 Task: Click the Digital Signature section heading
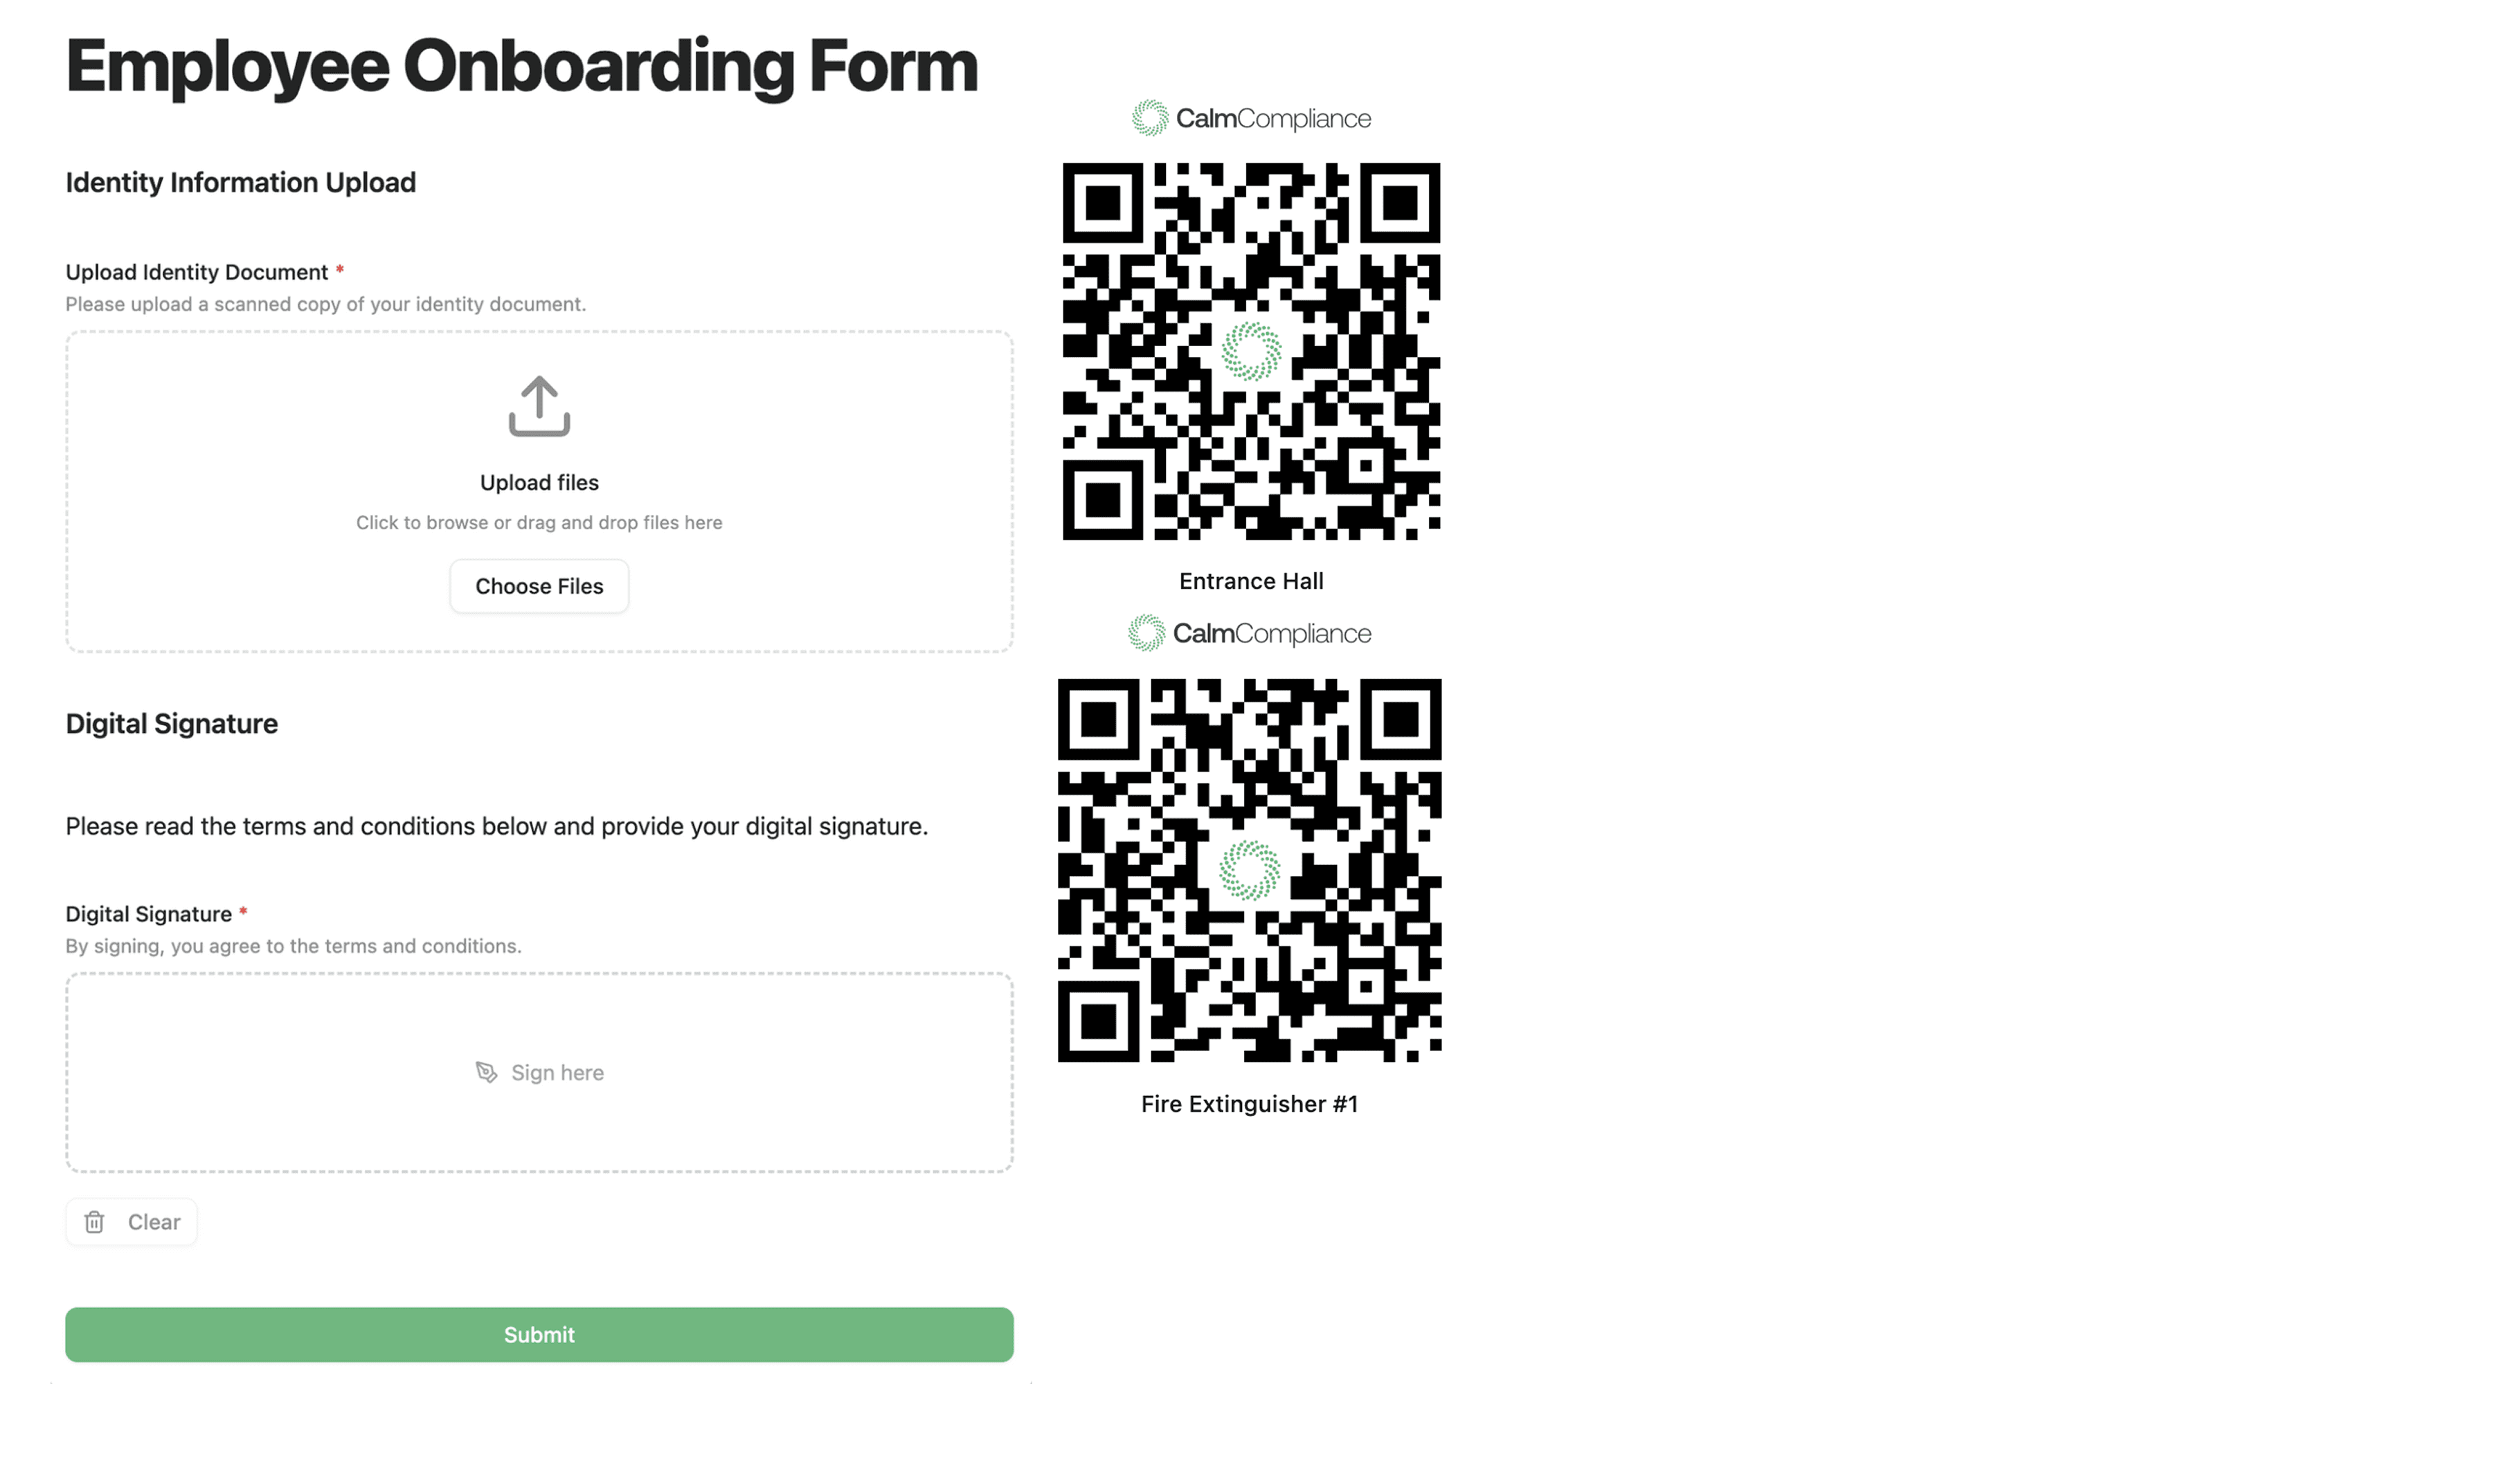coord(172,724)
